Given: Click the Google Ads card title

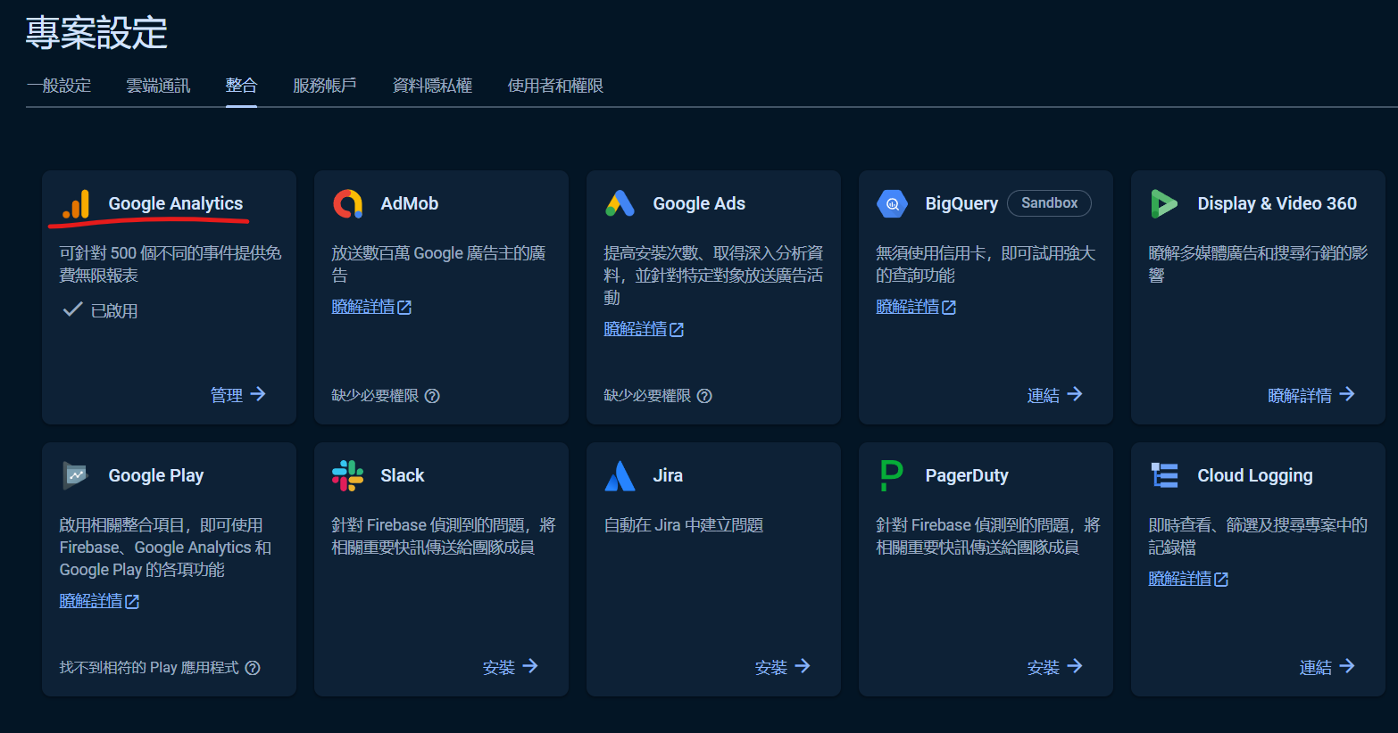Looking at the screenshot, I should (x=699, y=203).
